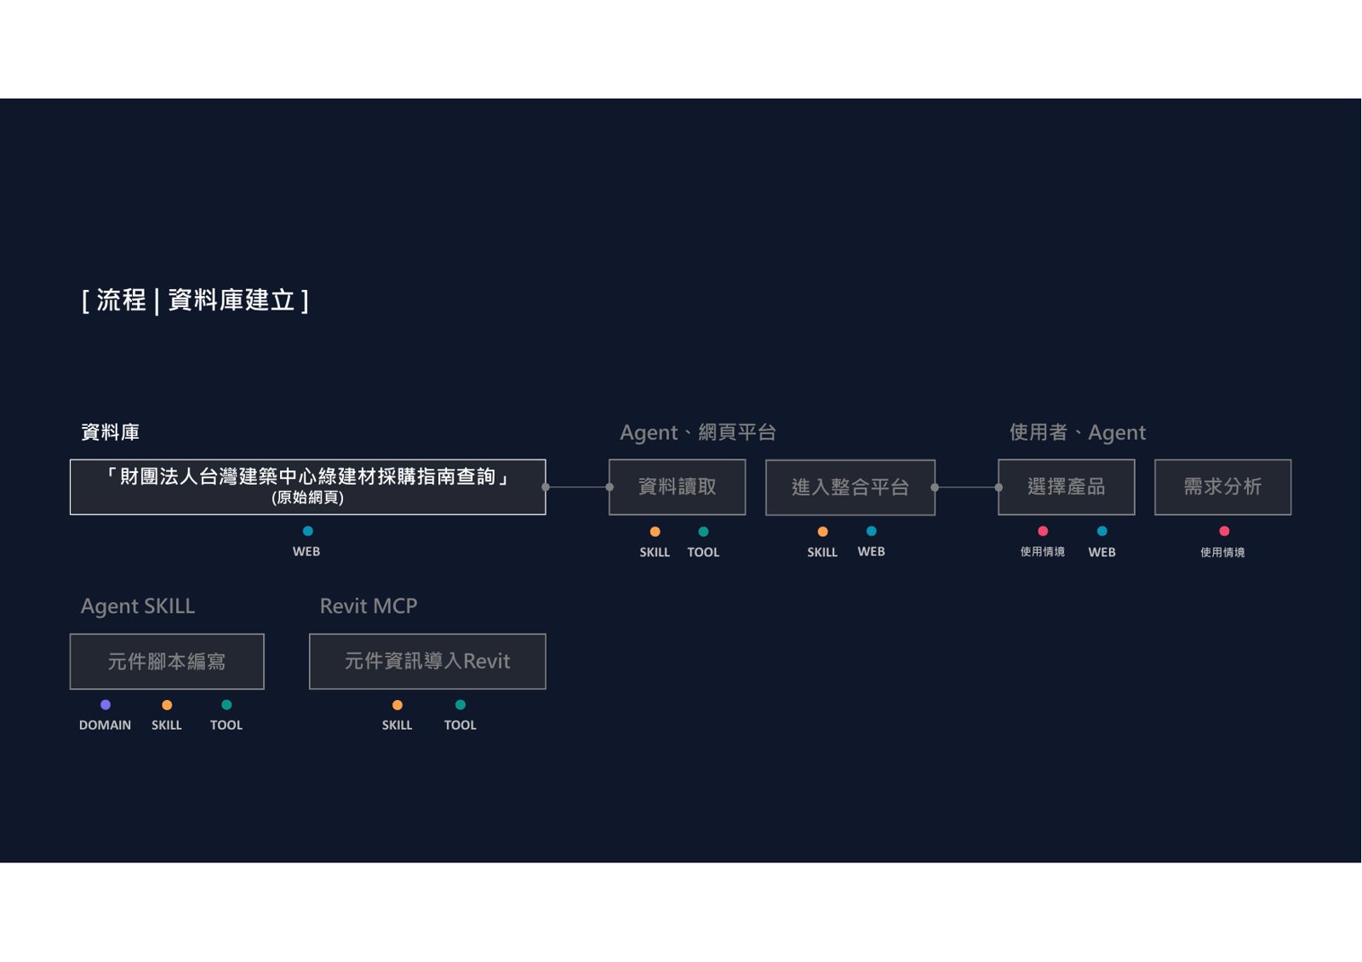Click the 財團法人台灣建築中心綠建材採購指南查詢 box
The height and width of the screenshot is (962, 1362).
click(307, 487)
